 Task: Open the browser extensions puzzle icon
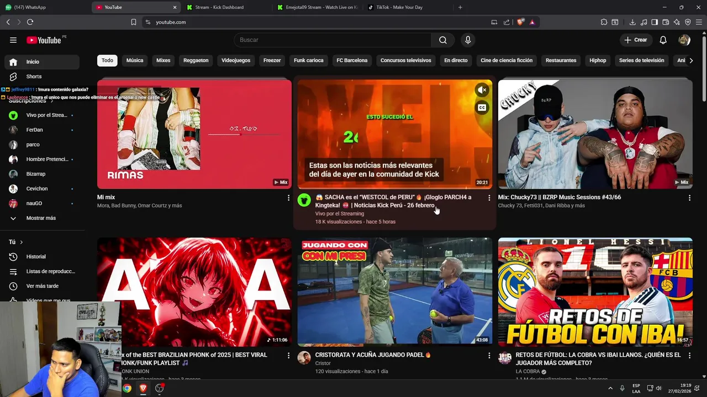point(604,22)
